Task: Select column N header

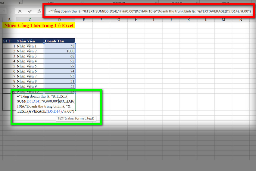Action: point(241,20)
